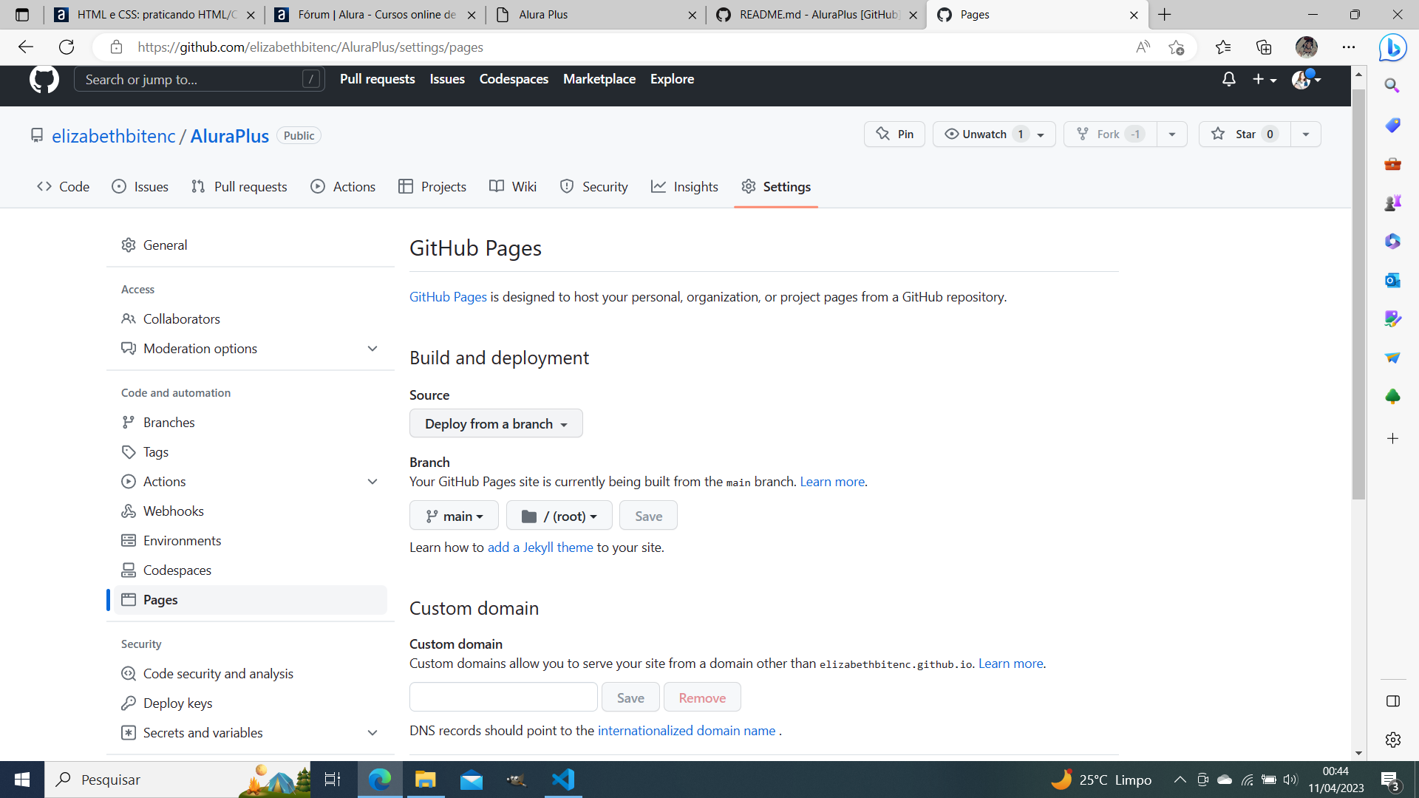Click the add a Jekyll theme link
Viewport: 1419px width, 798px height.
click(x=540, y=547)
